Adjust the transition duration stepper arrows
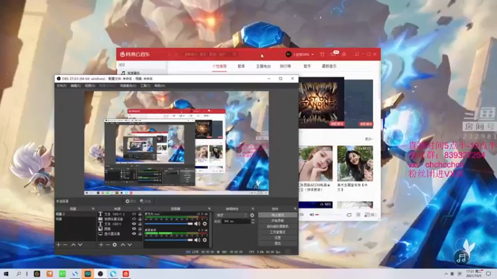Image resolution: width=497 pixels, height=279 pixels. (253, 221)
